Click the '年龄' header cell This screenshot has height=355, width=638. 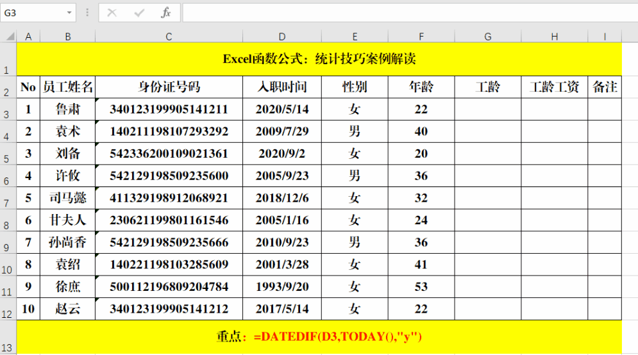click(x=421, y=87)
